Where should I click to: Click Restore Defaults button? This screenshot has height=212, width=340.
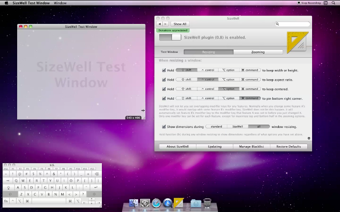289,147
